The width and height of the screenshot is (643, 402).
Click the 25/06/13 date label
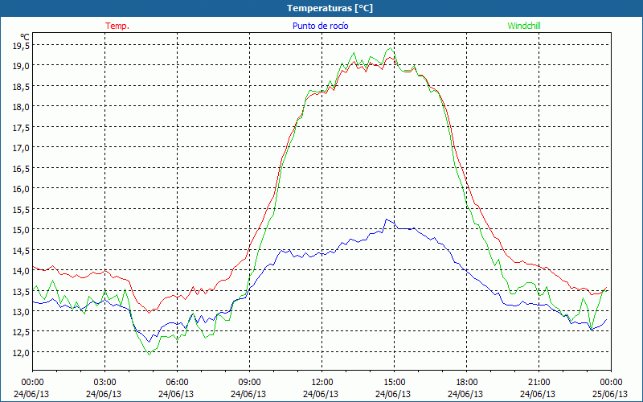610,394
